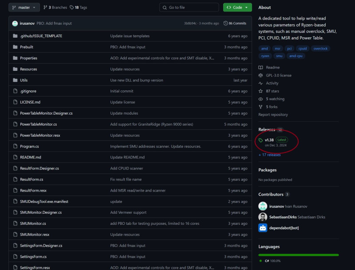
Task: Open the 86 Commits history
Action: [x=235, y=23]
